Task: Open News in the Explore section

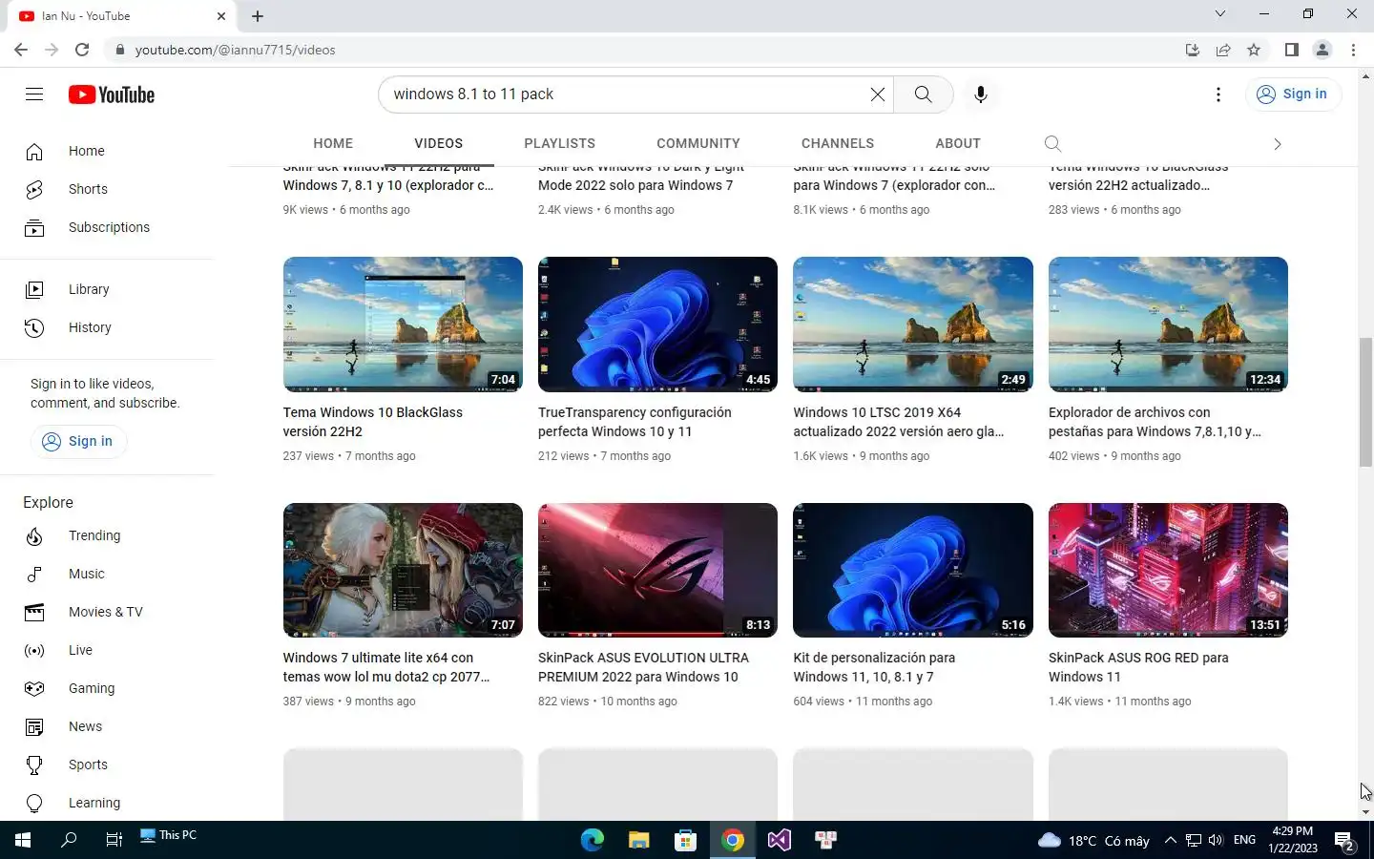Action: coord(107,726)
